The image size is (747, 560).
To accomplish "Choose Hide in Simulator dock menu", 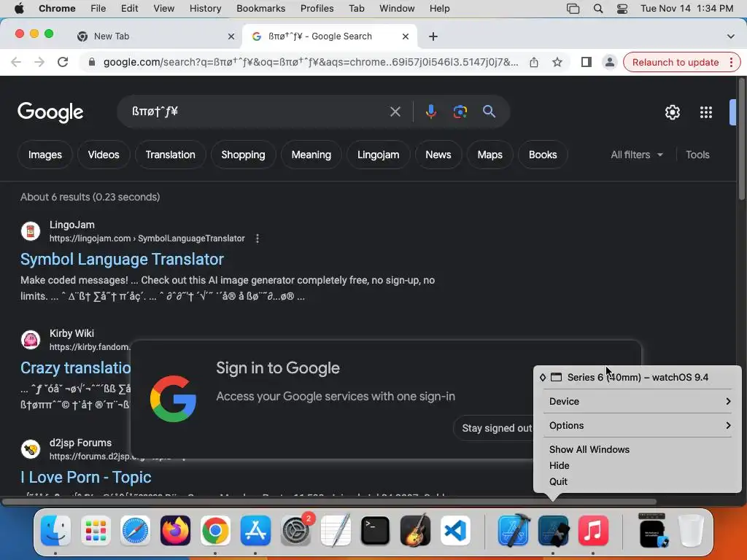I will 559,466.
